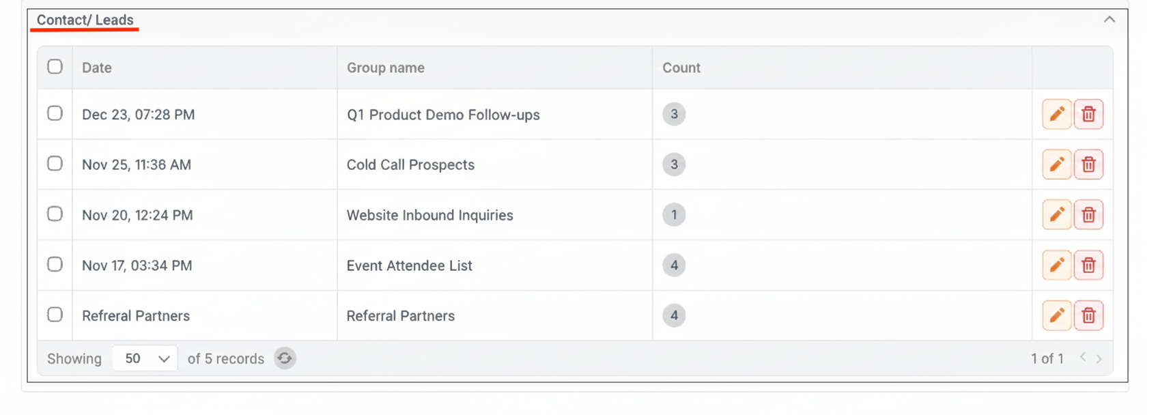Open the 50 records-per-page dropdown

tap(145, 358)
